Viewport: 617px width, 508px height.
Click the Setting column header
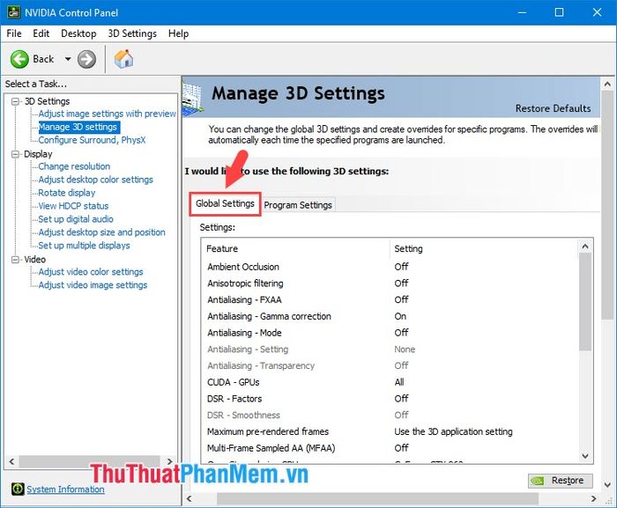484,249
